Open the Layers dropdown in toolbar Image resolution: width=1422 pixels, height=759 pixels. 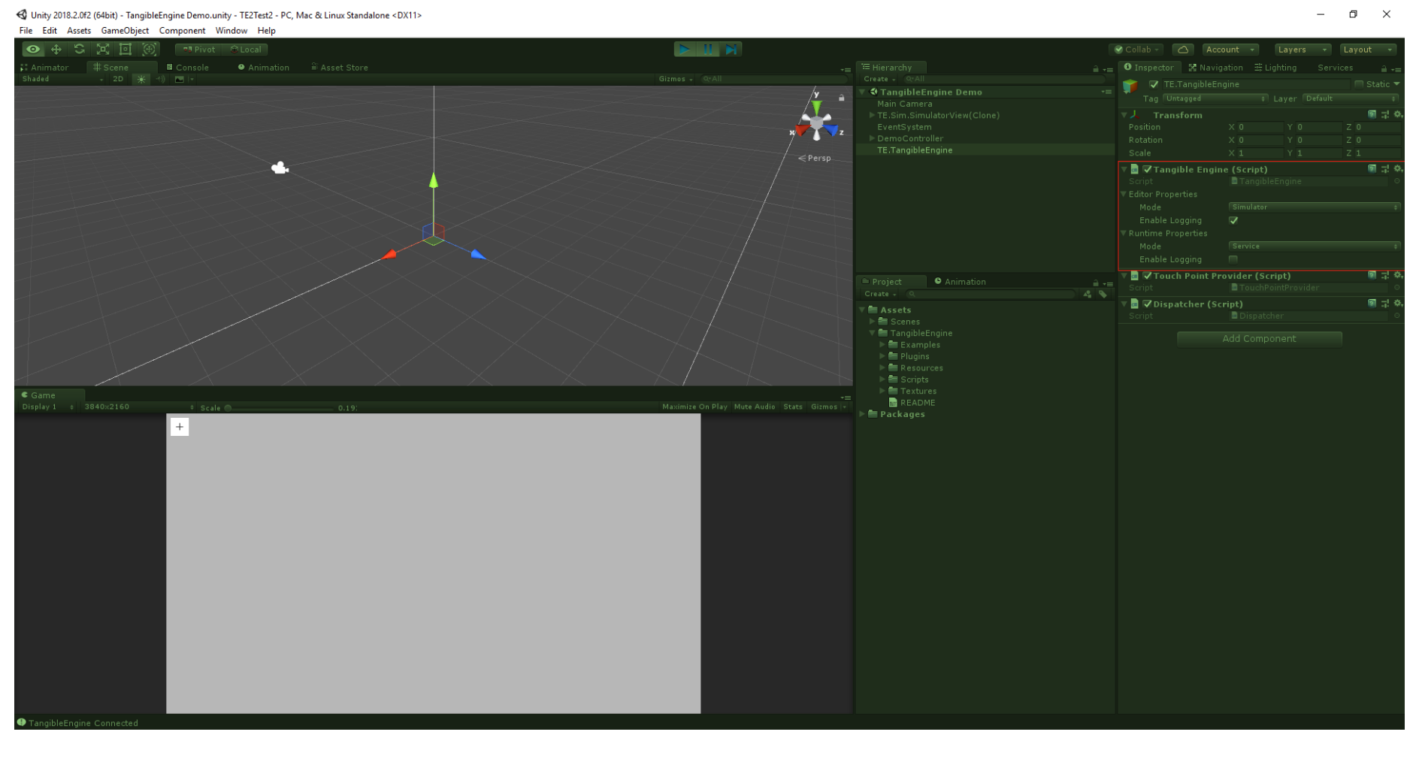(x=1302, y=50)
